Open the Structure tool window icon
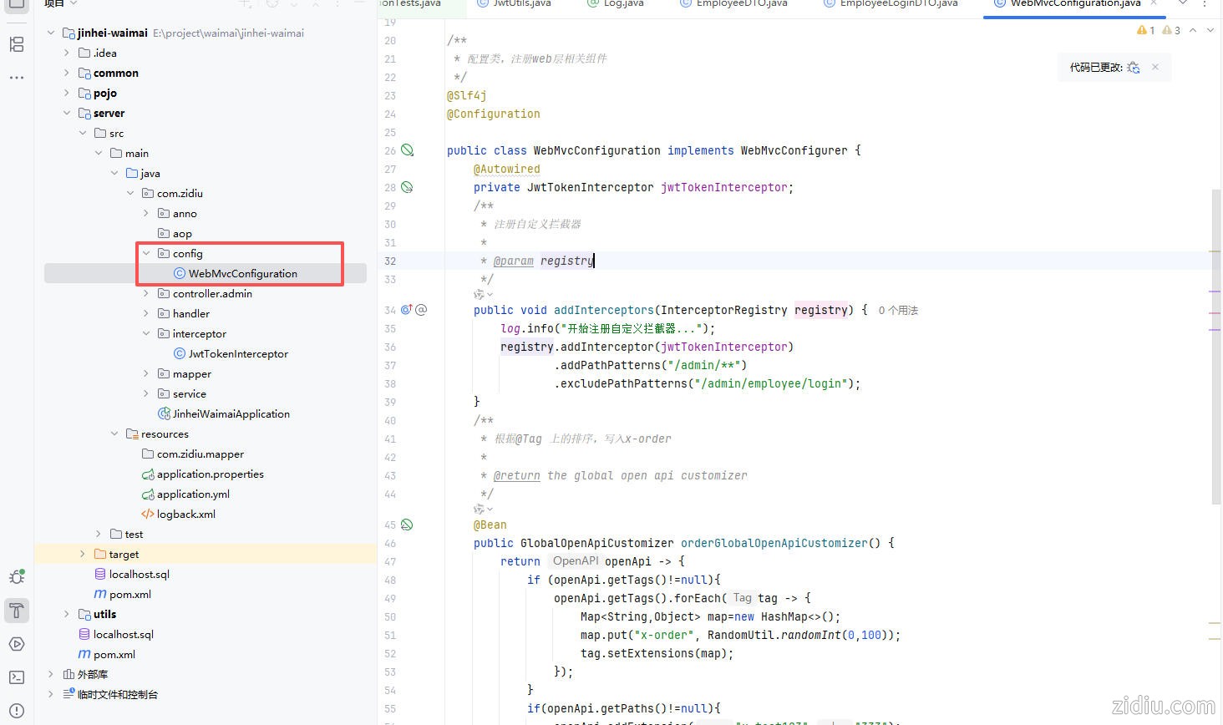Screen dimensions: 1223x725 click(x=17, y=44)
